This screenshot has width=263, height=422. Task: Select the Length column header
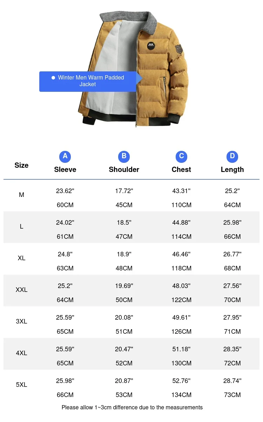coord(232,170)
